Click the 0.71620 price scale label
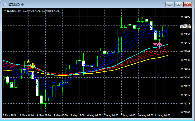 [x=186, y=86]
